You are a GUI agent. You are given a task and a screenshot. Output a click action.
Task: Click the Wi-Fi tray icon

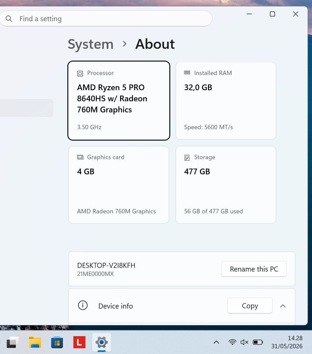pyautogui.click(x=232, y=342)
